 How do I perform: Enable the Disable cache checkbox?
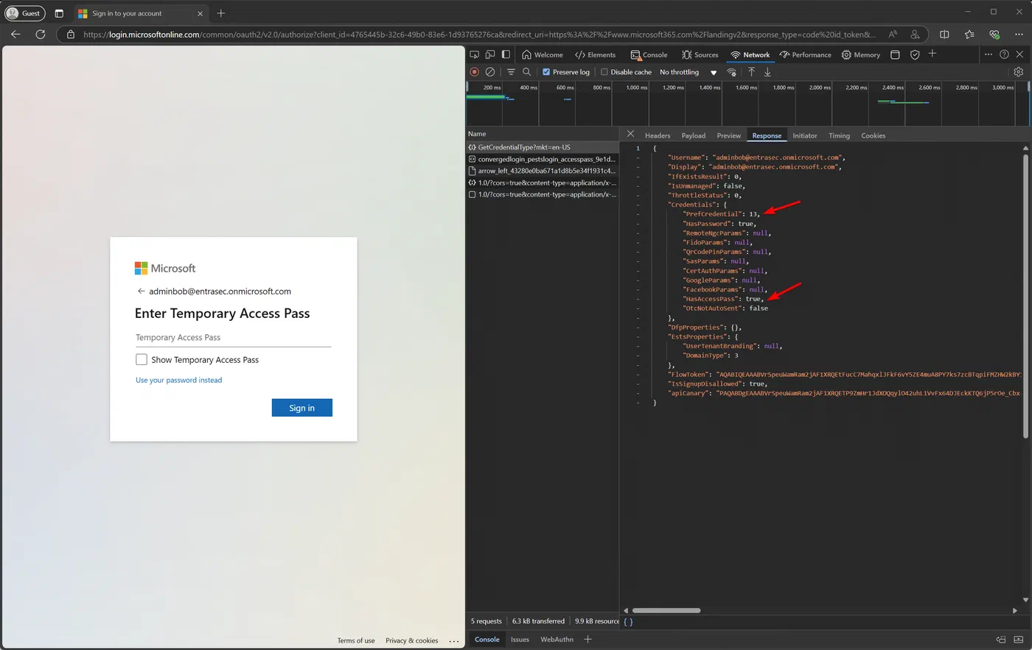click(604, 72)
